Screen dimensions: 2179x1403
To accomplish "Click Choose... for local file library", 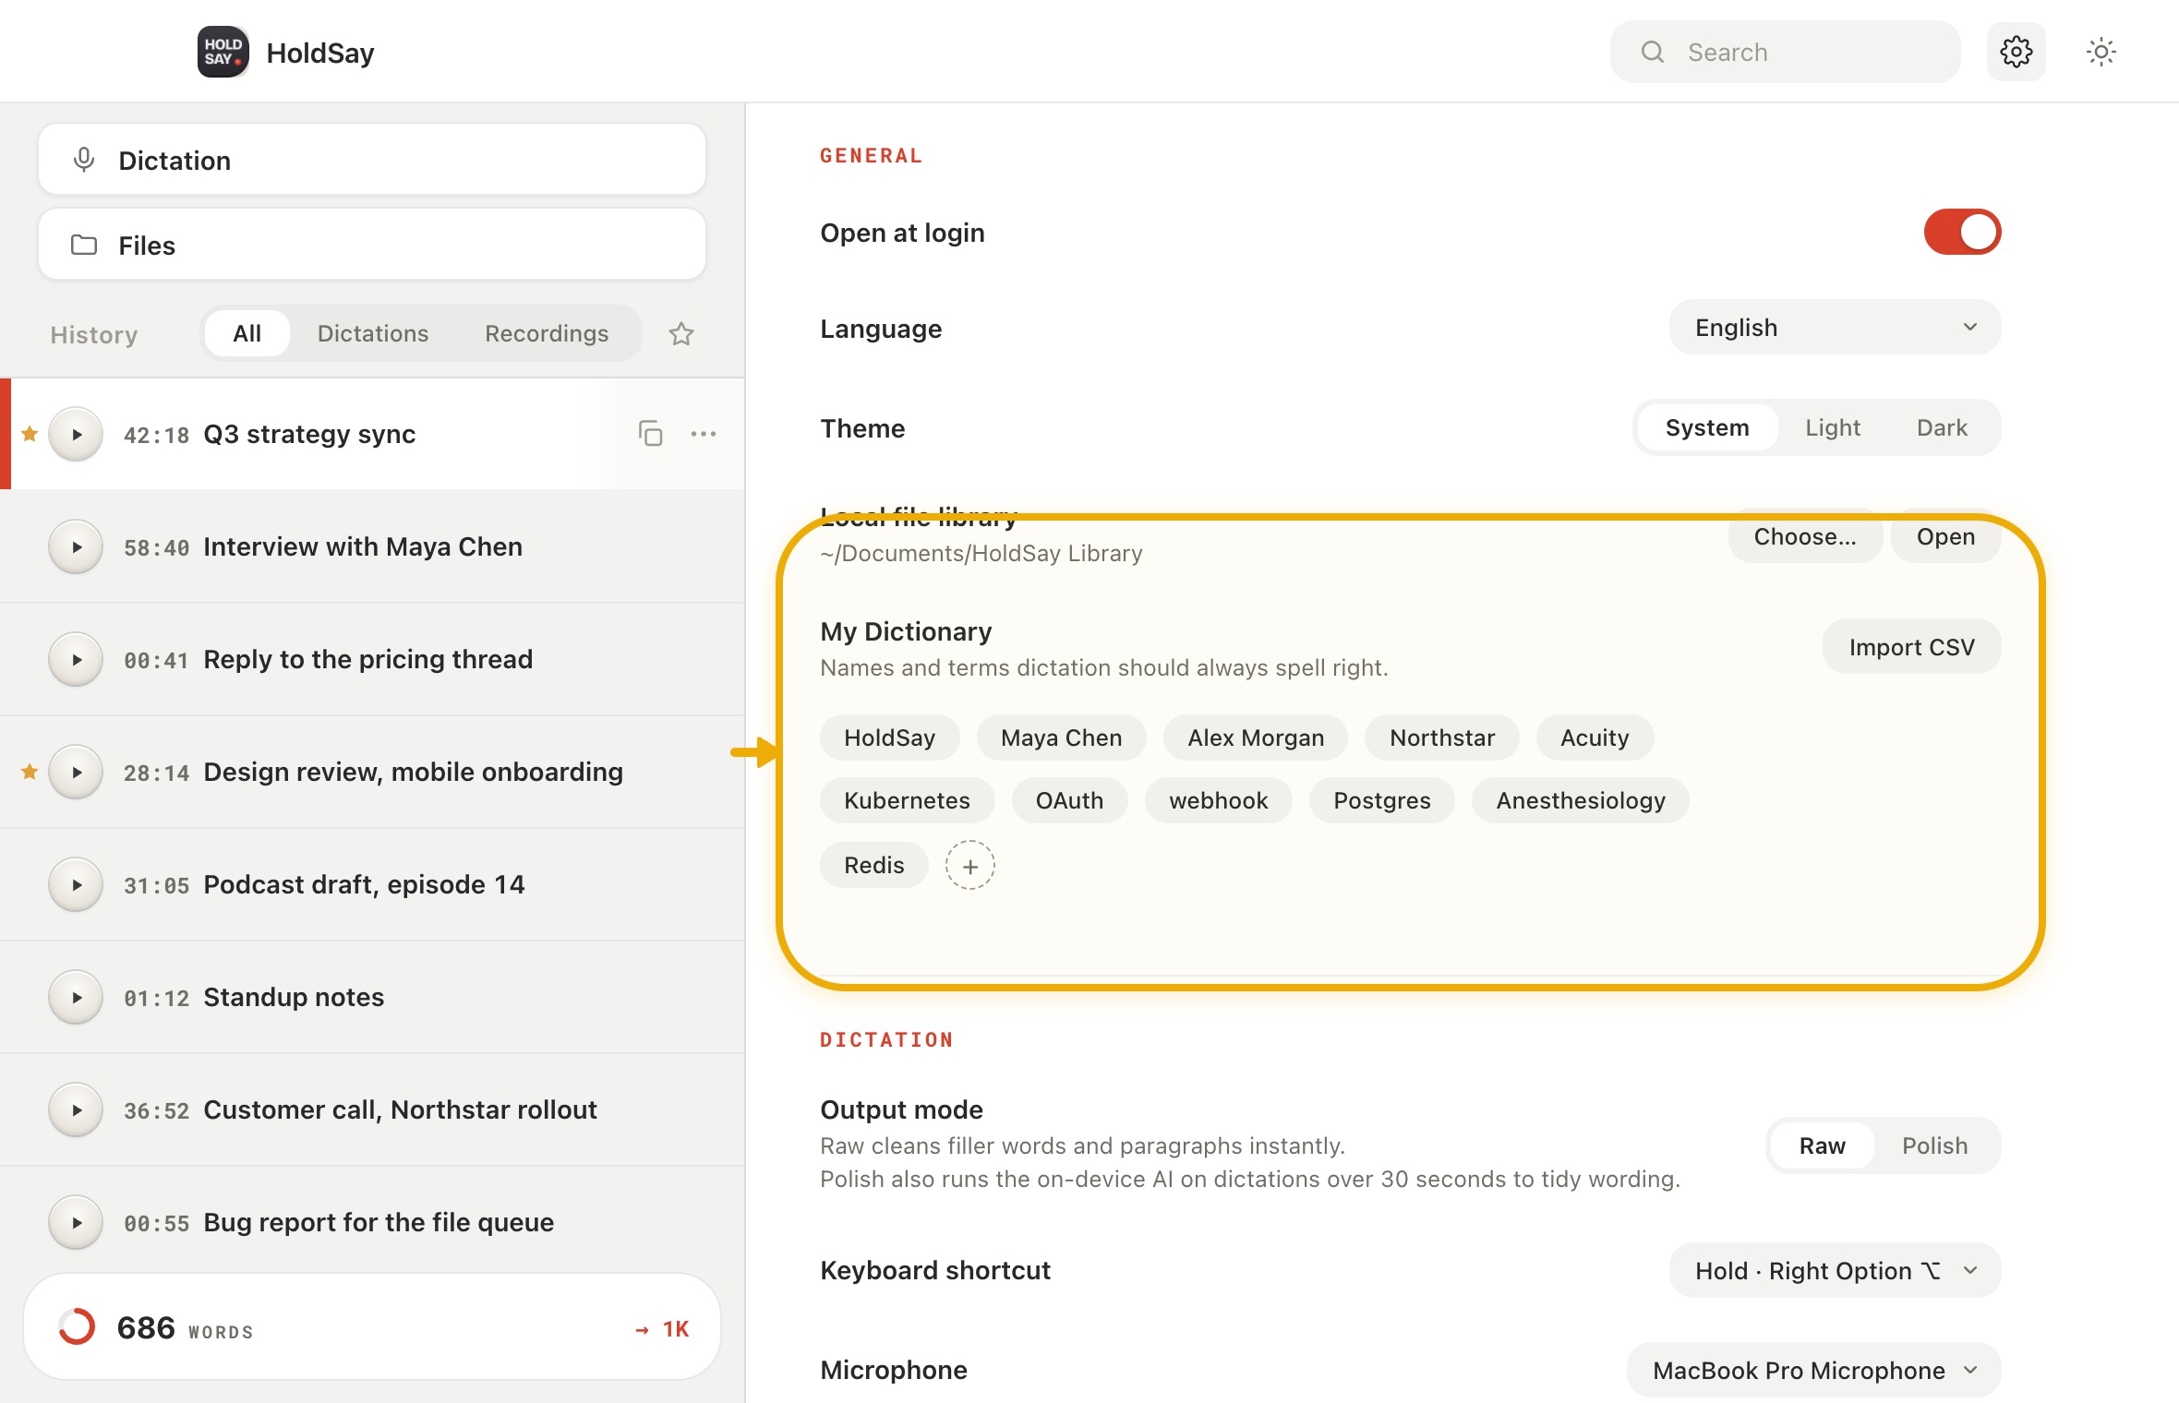I will pyautogui.click(x=1805, y=536).
